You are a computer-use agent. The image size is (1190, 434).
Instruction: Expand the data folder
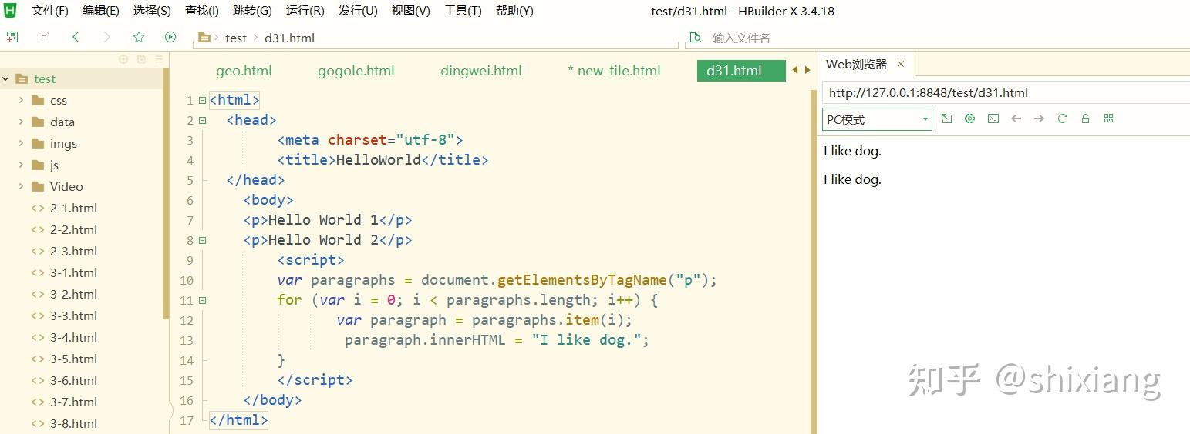pos(22,122)
